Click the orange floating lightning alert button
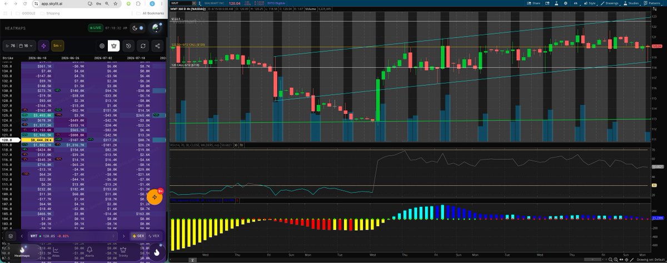This screenshot has height=263, width=667. click(155, 198)
